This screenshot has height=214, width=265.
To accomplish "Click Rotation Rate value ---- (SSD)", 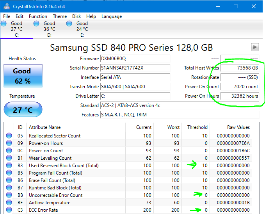I will pos(240,77).
